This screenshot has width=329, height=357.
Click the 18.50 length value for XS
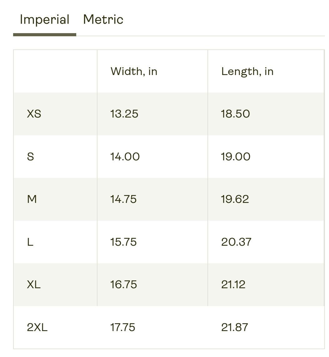(x=236, y=114)
